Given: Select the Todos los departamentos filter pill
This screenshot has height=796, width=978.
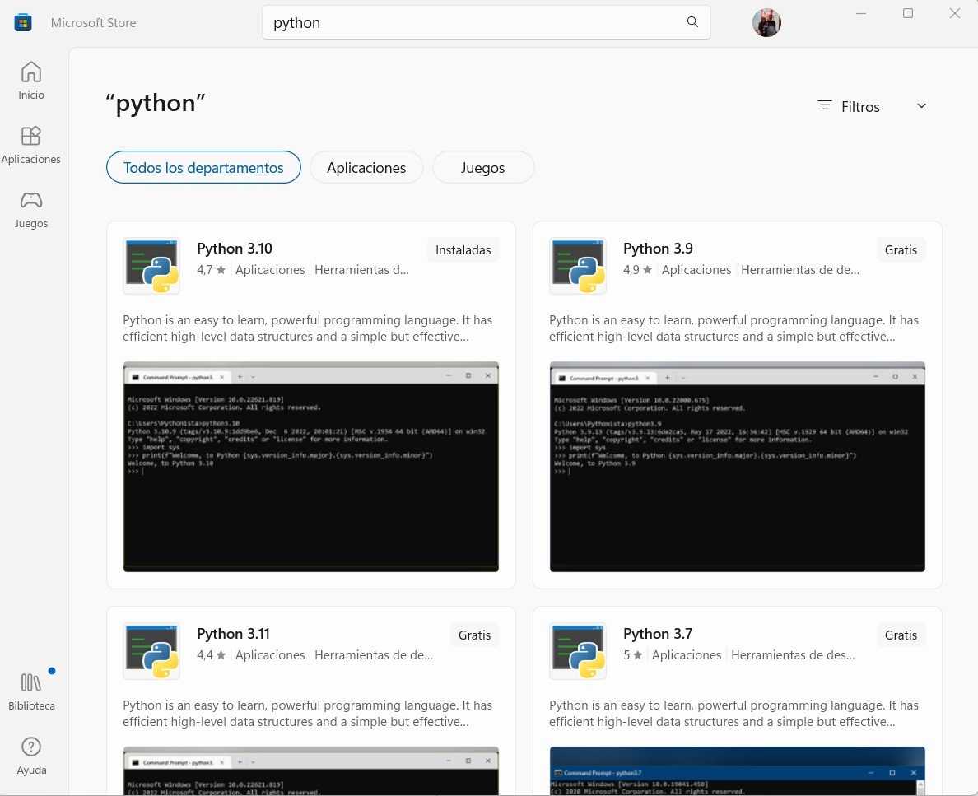Looking at the screenshot, I should click(203, 167).
